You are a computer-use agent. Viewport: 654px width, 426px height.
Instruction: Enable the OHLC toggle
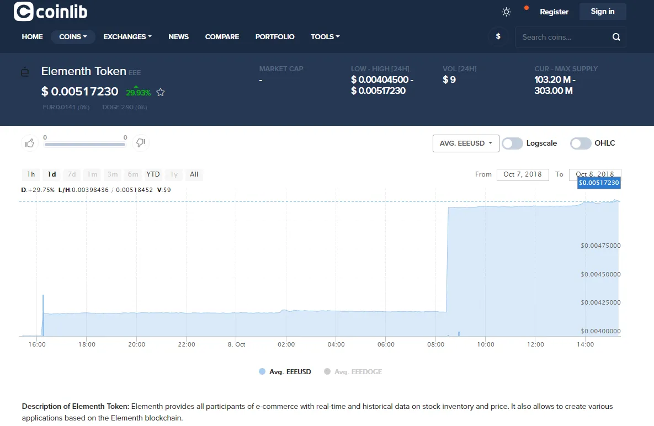point(581,143)
